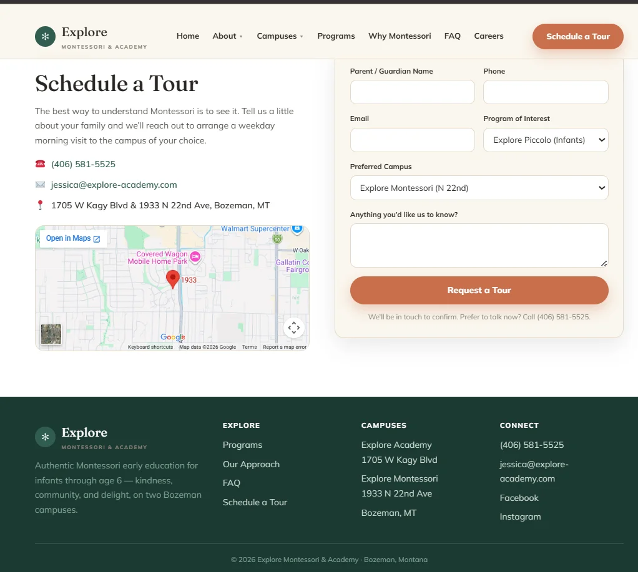Click footer phone number (406) 581-5525
The width and height of the screenshot is (638, 572).
pyautogui.click(x=532, y=445)
